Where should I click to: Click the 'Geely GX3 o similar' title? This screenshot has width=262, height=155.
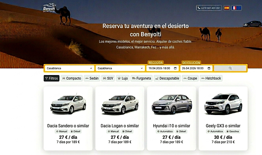point(223,126)
